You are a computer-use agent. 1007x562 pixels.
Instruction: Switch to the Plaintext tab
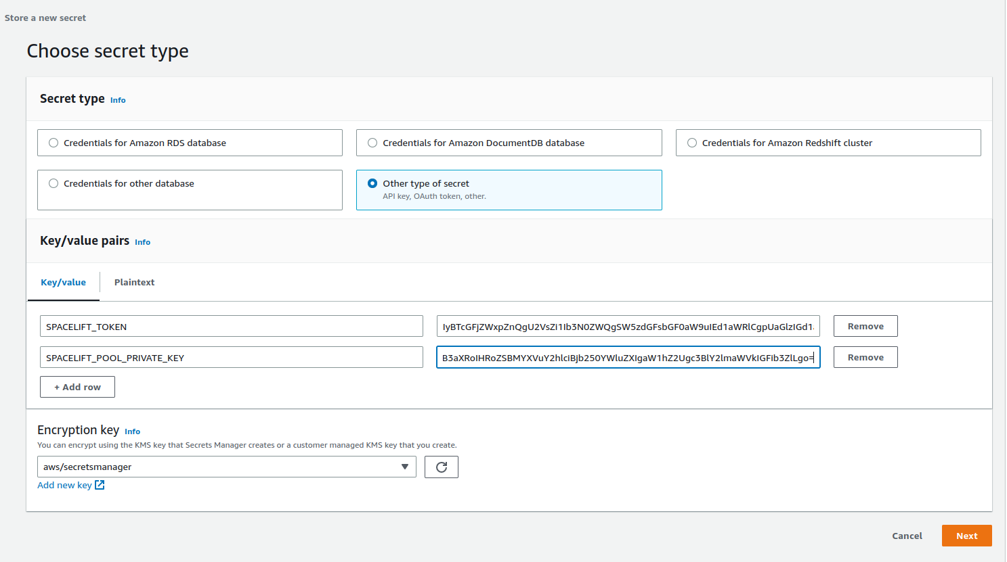[x=134, y=283]
